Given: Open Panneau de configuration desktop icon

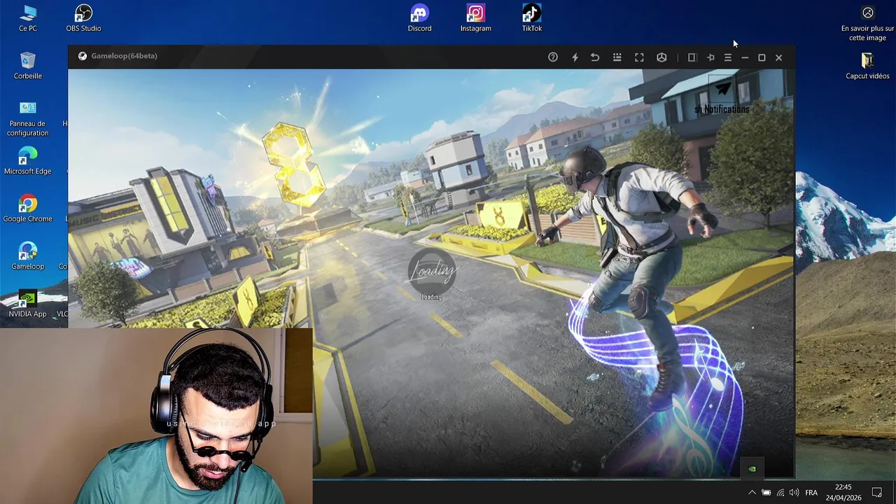Looking at the screenshot, I should (x=28, y=118).
